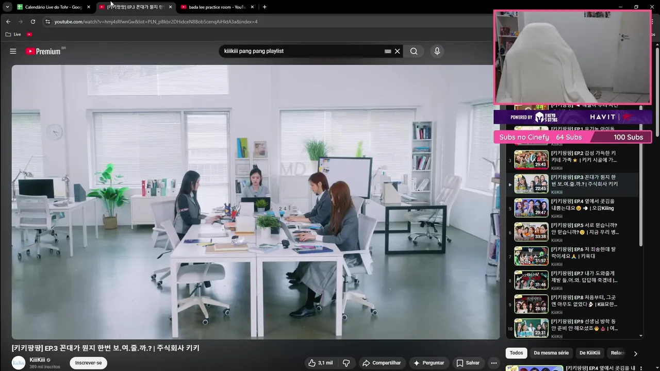Select the De KiiiKiii filter chip

[590, 353]
